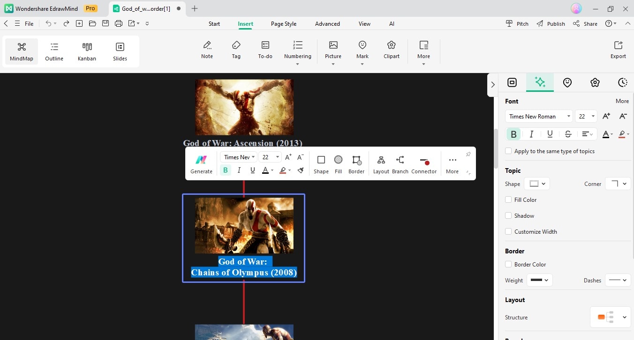The height and width of the screenshot is (340, 634).
Task: Insert a To-do checkbox item
Action: [x=265, y=50]
